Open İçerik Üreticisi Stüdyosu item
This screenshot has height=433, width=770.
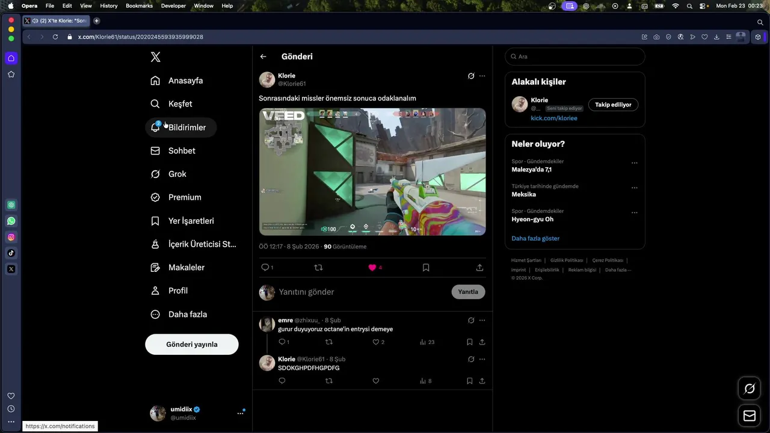point(194,244)
